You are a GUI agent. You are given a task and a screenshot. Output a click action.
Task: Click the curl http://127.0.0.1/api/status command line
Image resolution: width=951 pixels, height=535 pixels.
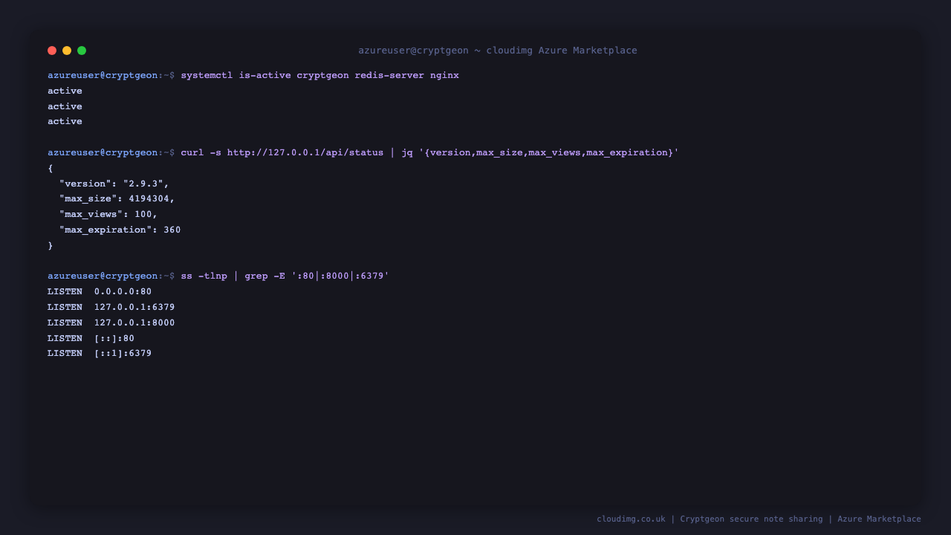pyautogui.click(x=429, y=153)
